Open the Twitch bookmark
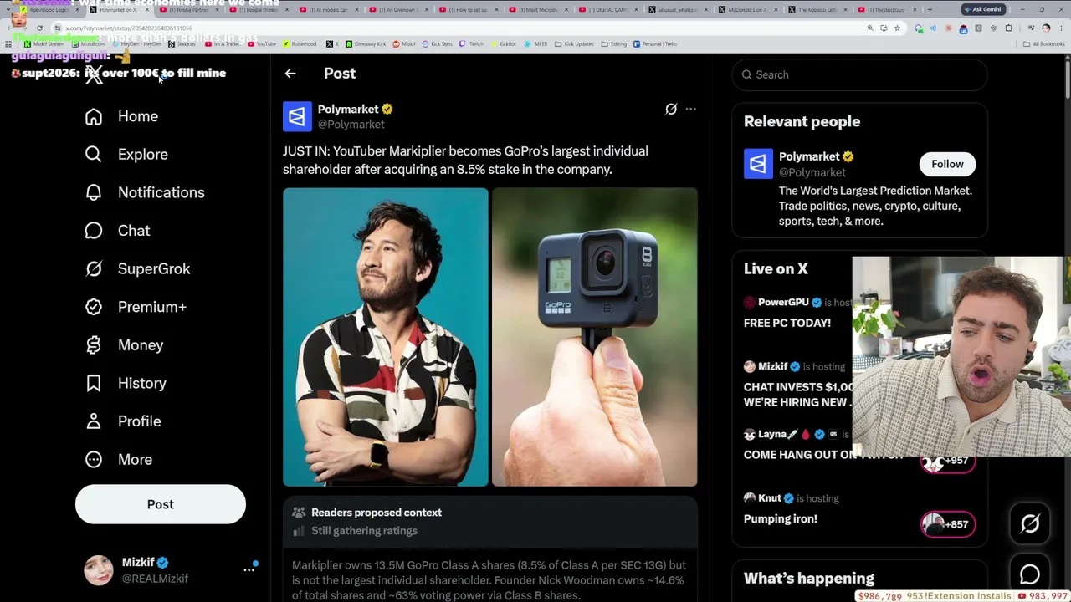Image resolution: width=1071 pixels, height=602 pixels. click(473, 44)
